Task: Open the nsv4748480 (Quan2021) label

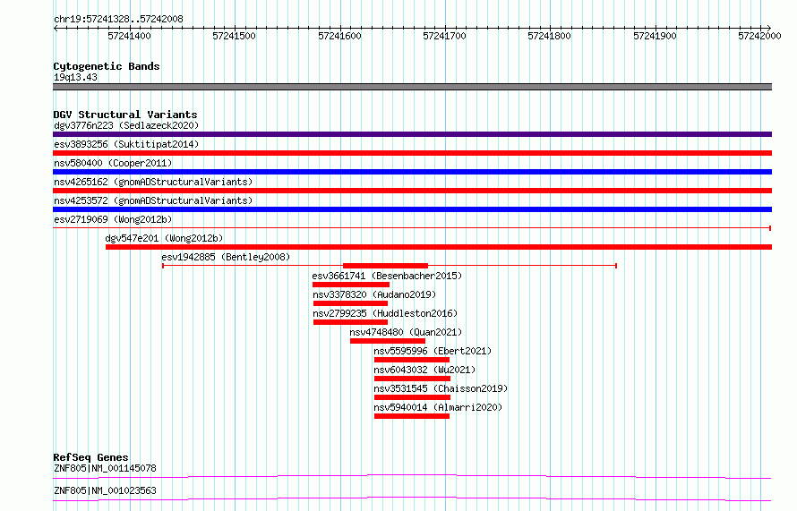Action: click(406, 332)
